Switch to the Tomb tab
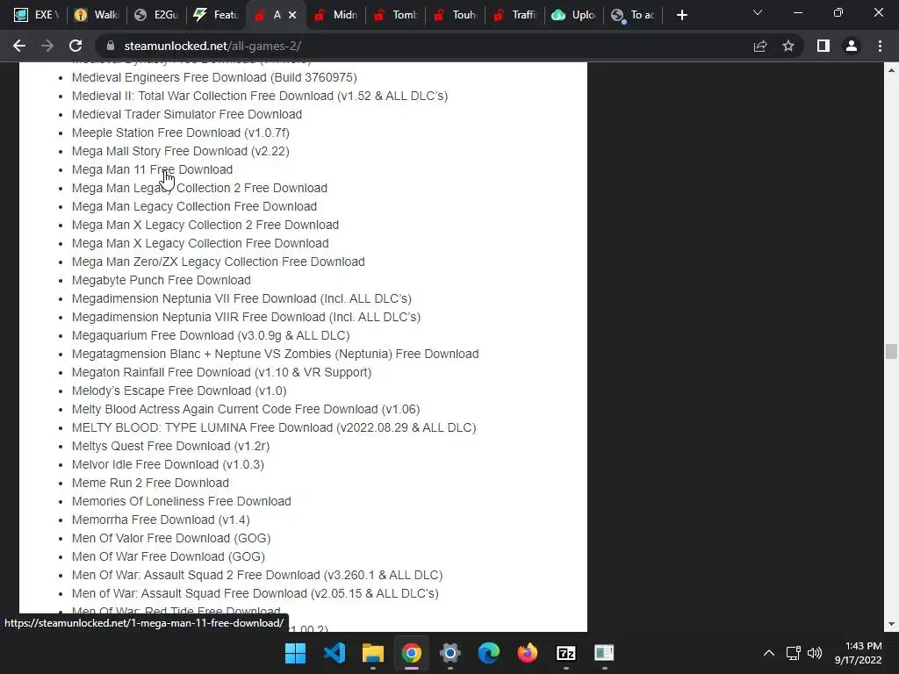 tap(396, 15)
